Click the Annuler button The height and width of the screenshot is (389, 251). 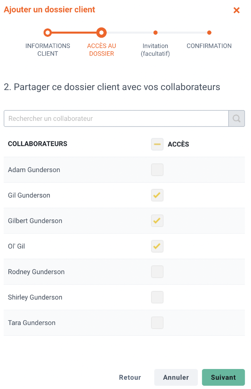pyautogui.click(x=176, y=377)
